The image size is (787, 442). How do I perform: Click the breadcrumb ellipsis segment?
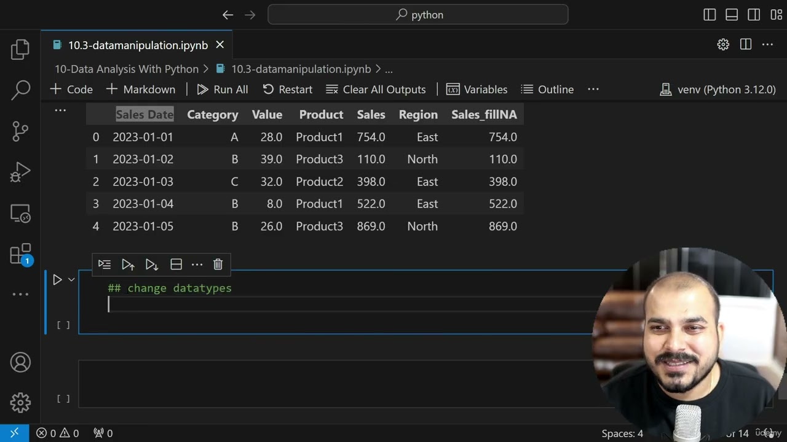(x=389, y=69)
